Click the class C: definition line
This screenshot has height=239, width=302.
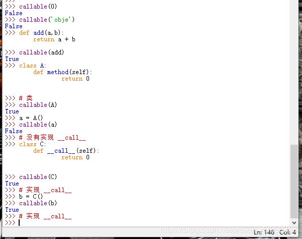[x=33, y=144]
